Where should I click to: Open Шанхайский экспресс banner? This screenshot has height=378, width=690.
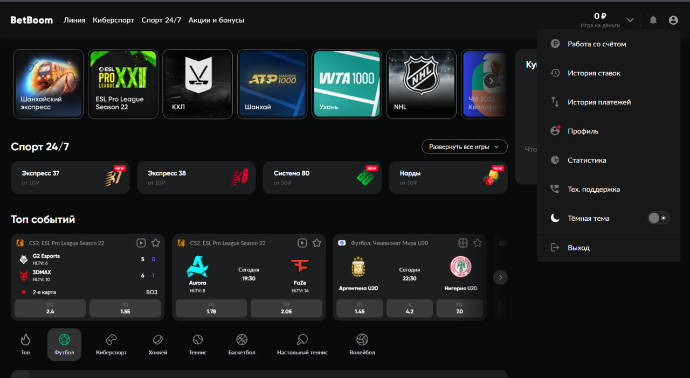point(49,84)
